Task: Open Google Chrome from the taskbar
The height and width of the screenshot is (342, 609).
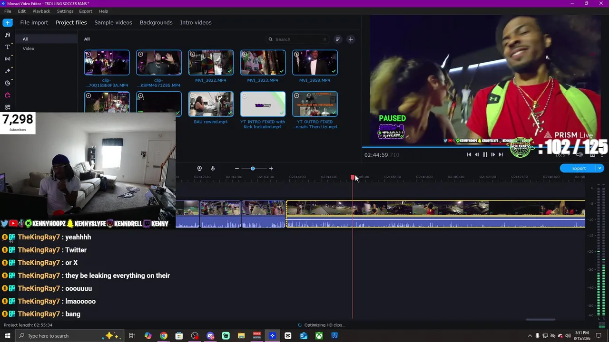Action: tap(164, 336)
